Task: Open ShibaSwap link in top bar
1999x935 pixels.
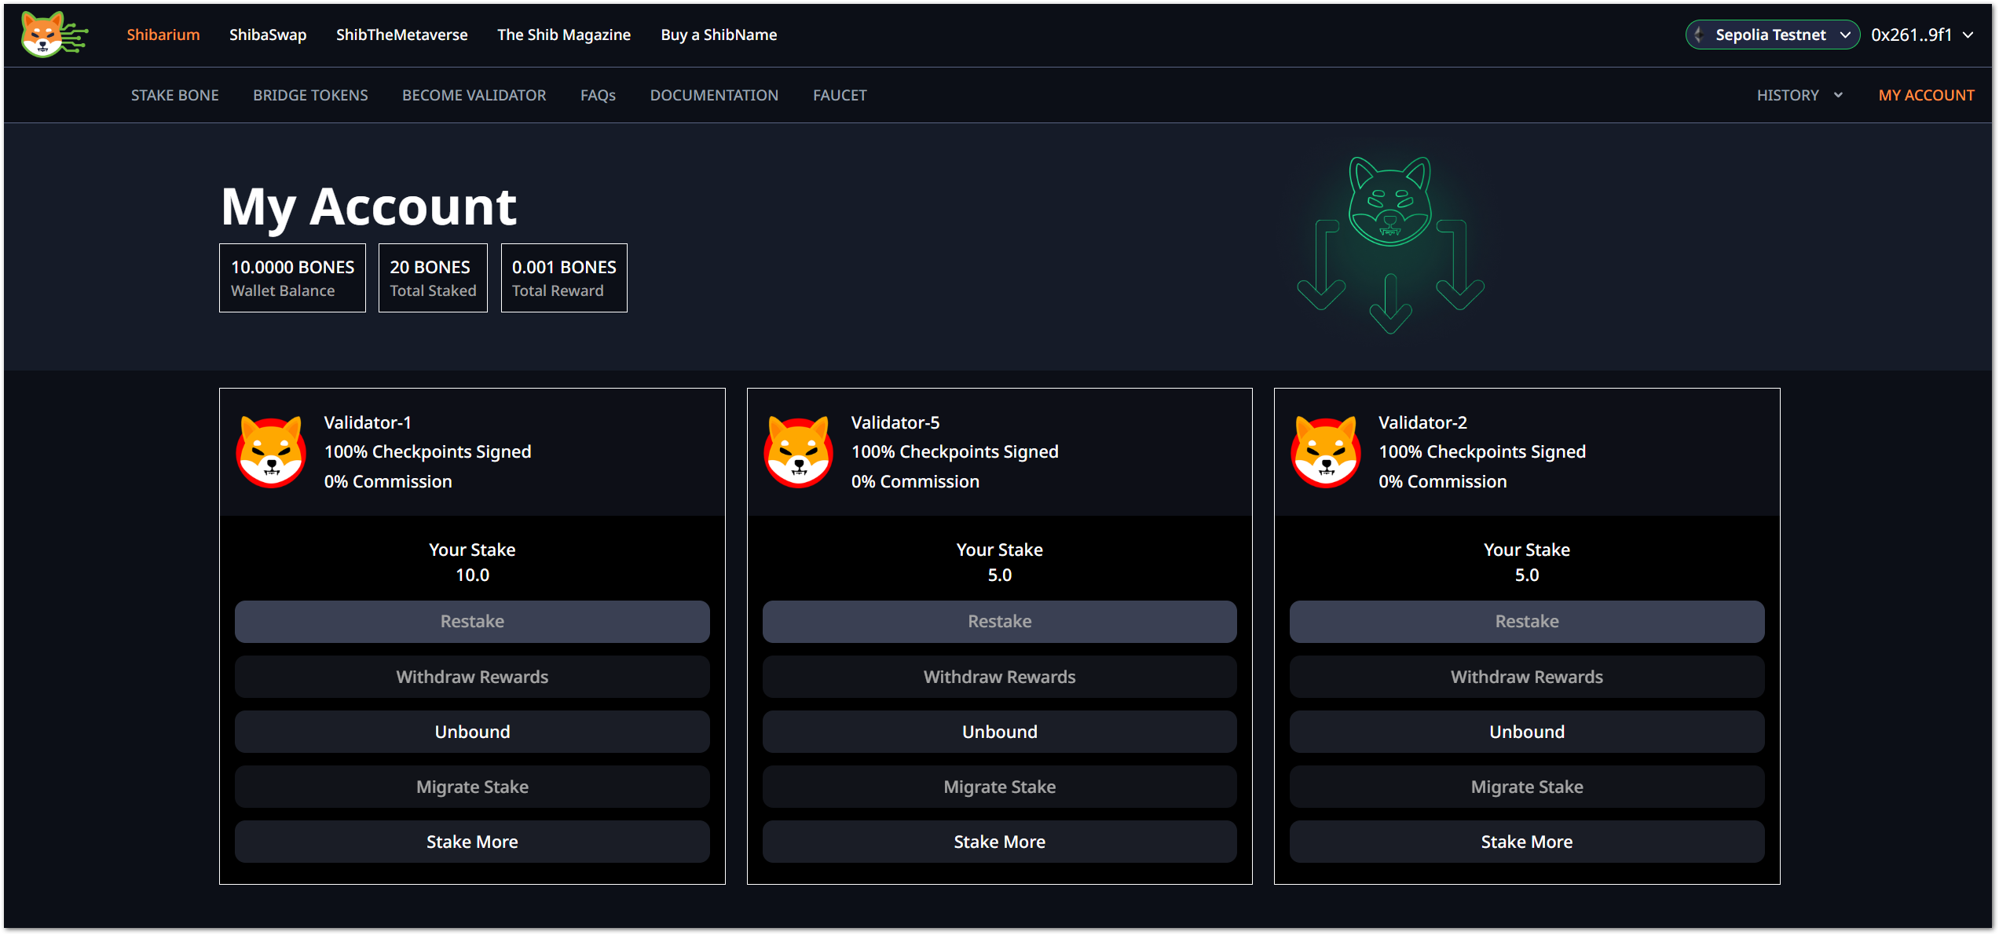Action: pos(268,35)
